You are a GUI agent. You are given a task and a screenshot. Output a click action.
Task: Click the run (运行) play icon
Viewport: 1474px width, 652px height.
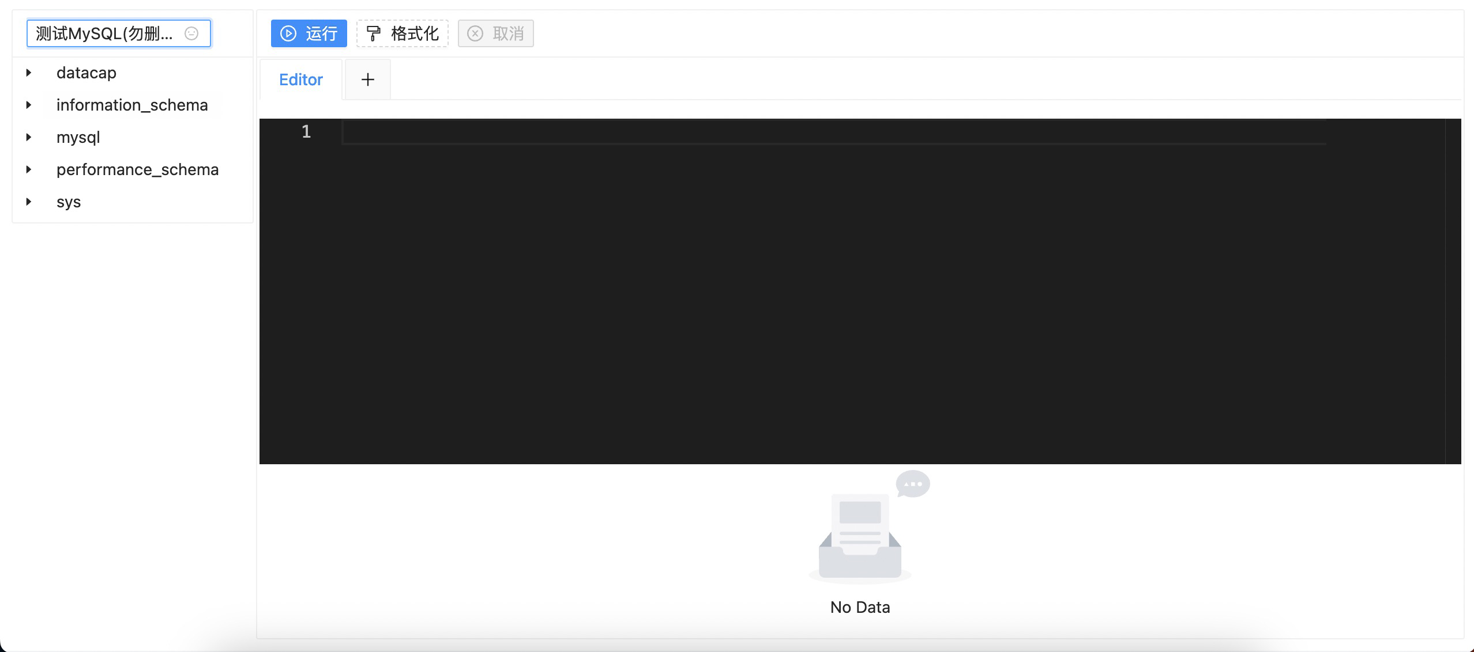coord(288,33)
